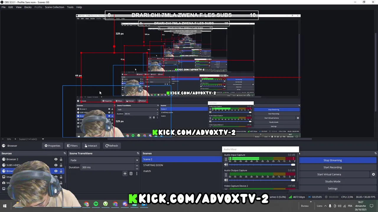Open the Fade transition dropdown
This screenshot has height=212, width=378.
[104, 160]
